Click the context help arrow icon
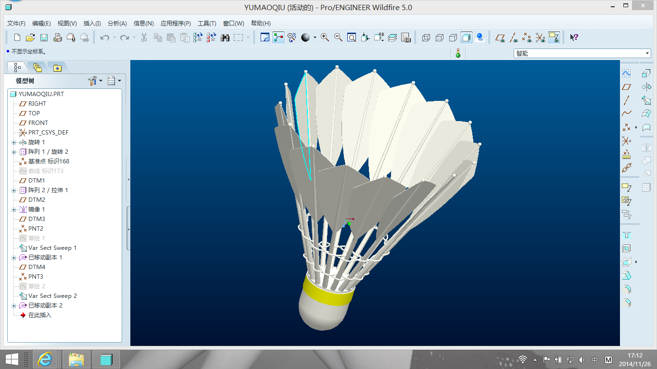 coord(574,37)
